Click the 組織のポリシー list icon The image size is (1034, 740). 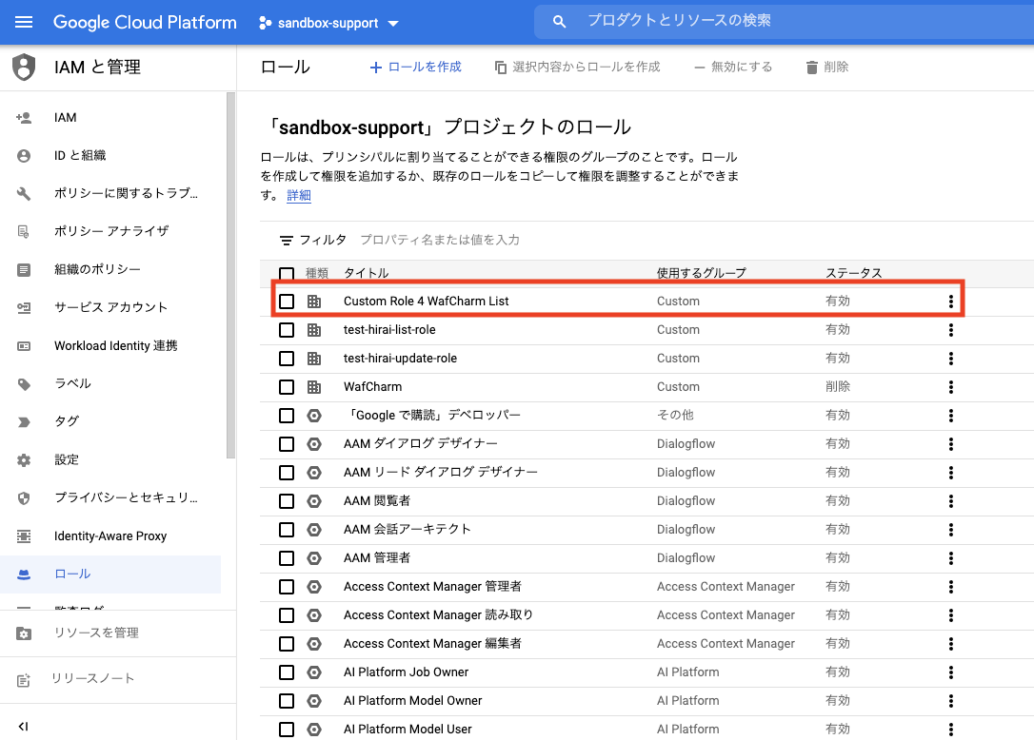(24, 269)
